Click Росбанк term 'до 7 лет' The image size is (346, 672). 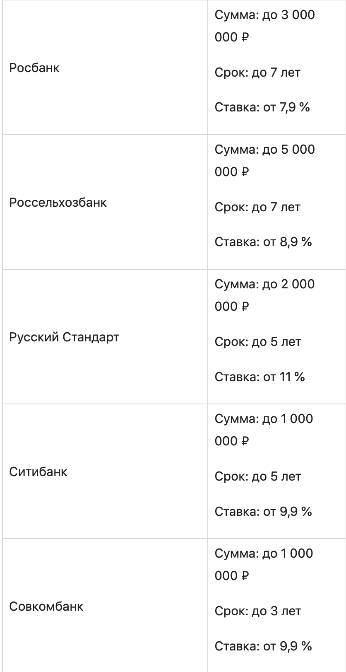coord(257,73)
